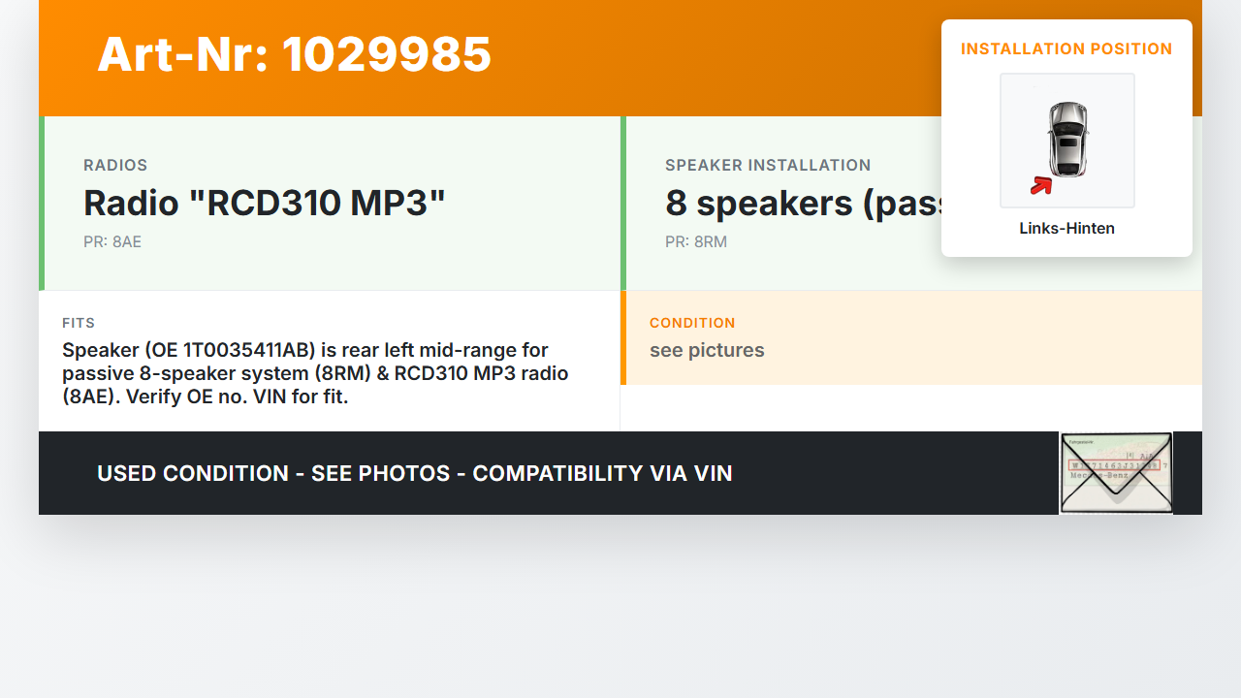
Task: Click the SPEAKER INSTALLATION label
Action: 768,166
